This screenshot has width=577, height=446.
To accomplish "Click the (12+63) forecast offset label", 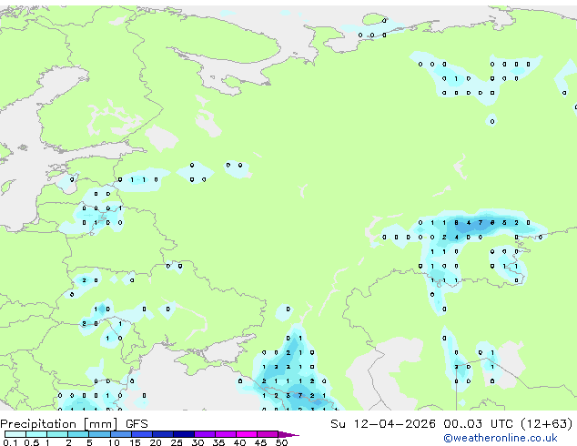I will (x=546, y=424).
